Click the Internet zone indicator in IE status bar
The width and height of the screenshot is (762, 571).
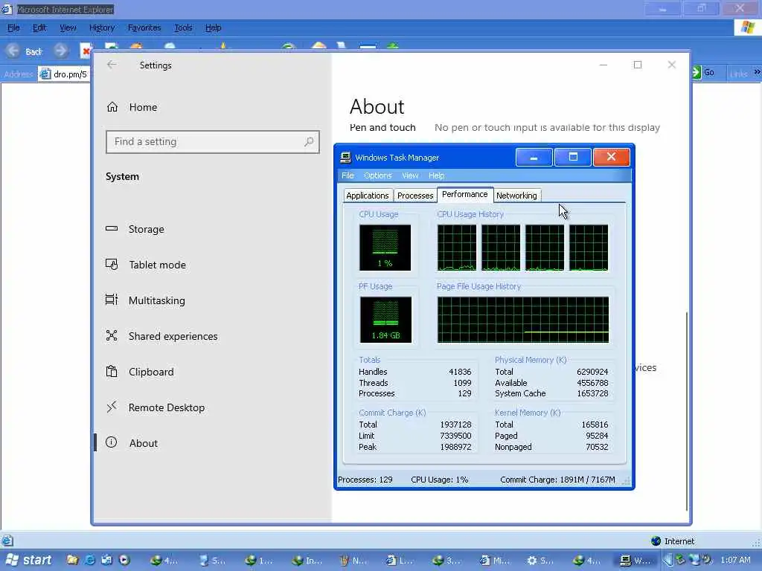coord(673,541)
